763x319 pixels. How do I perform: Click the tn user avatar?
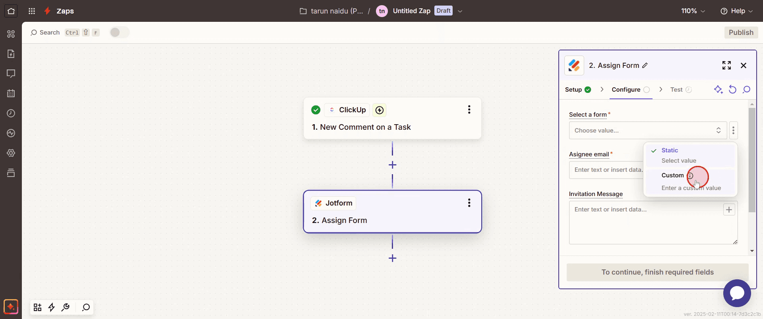pyautogui.click(x=382, y=11)
